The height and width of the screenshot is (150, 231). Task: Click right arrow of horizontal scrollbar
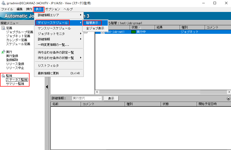229,92
